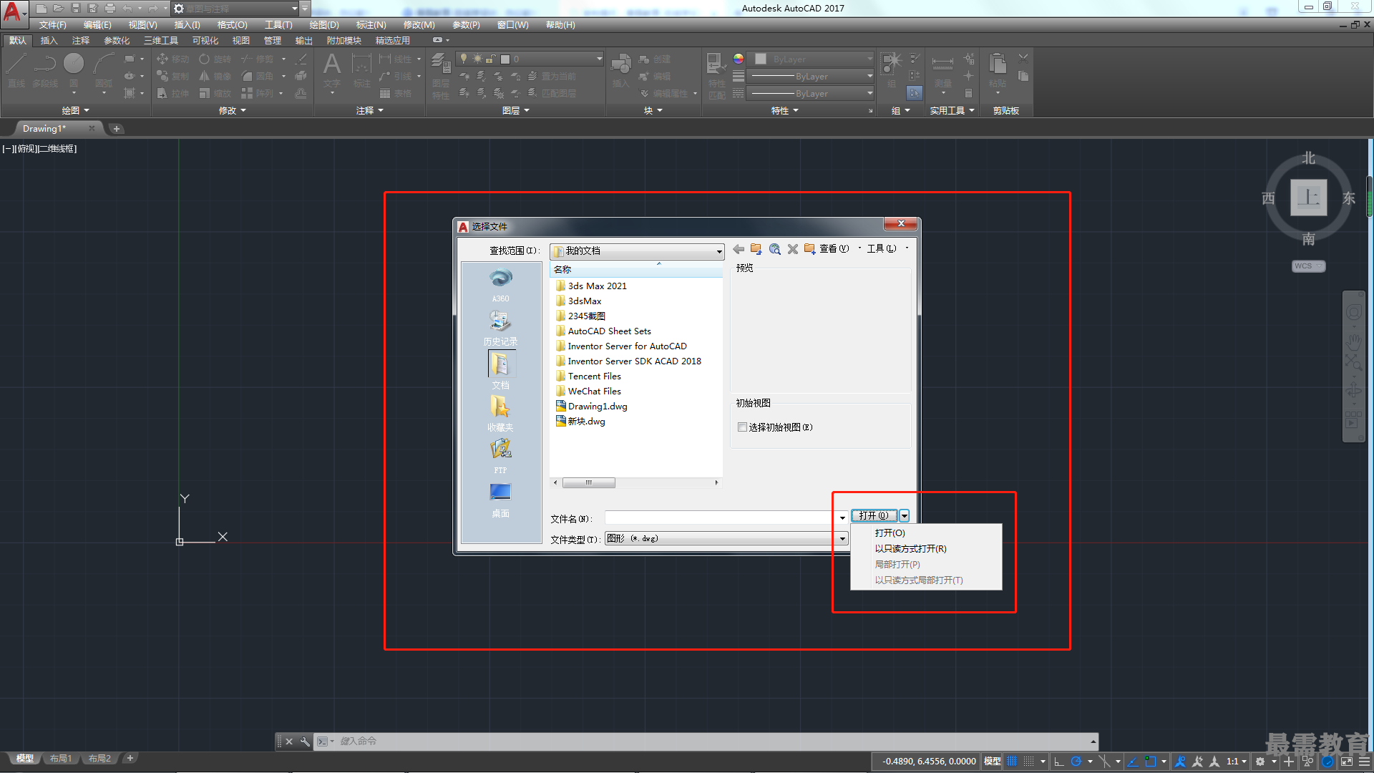Screen dimensions: 1374x773
Task: Toggle polar tracking in status bar
Action: pos(1076,762)
